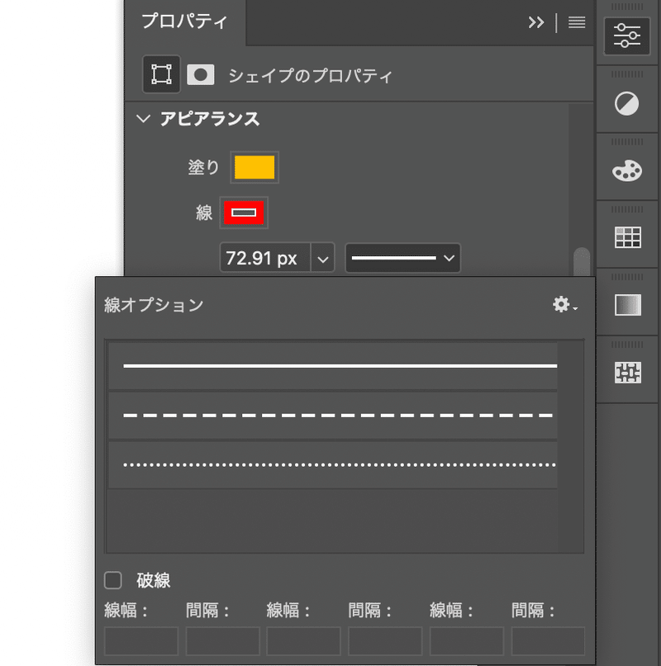
Task: Open the 線 red stroke swatch
Action: pyautogui.click(x=244, y=212)
